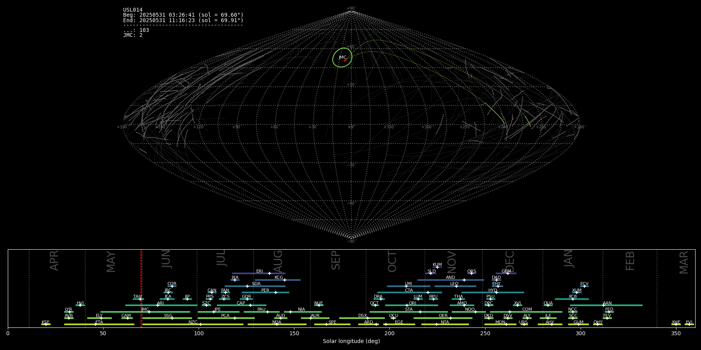Viewport: 701px width, 350px height.
Task: Click the MAR month label
Action: click(x=684, y=262)
